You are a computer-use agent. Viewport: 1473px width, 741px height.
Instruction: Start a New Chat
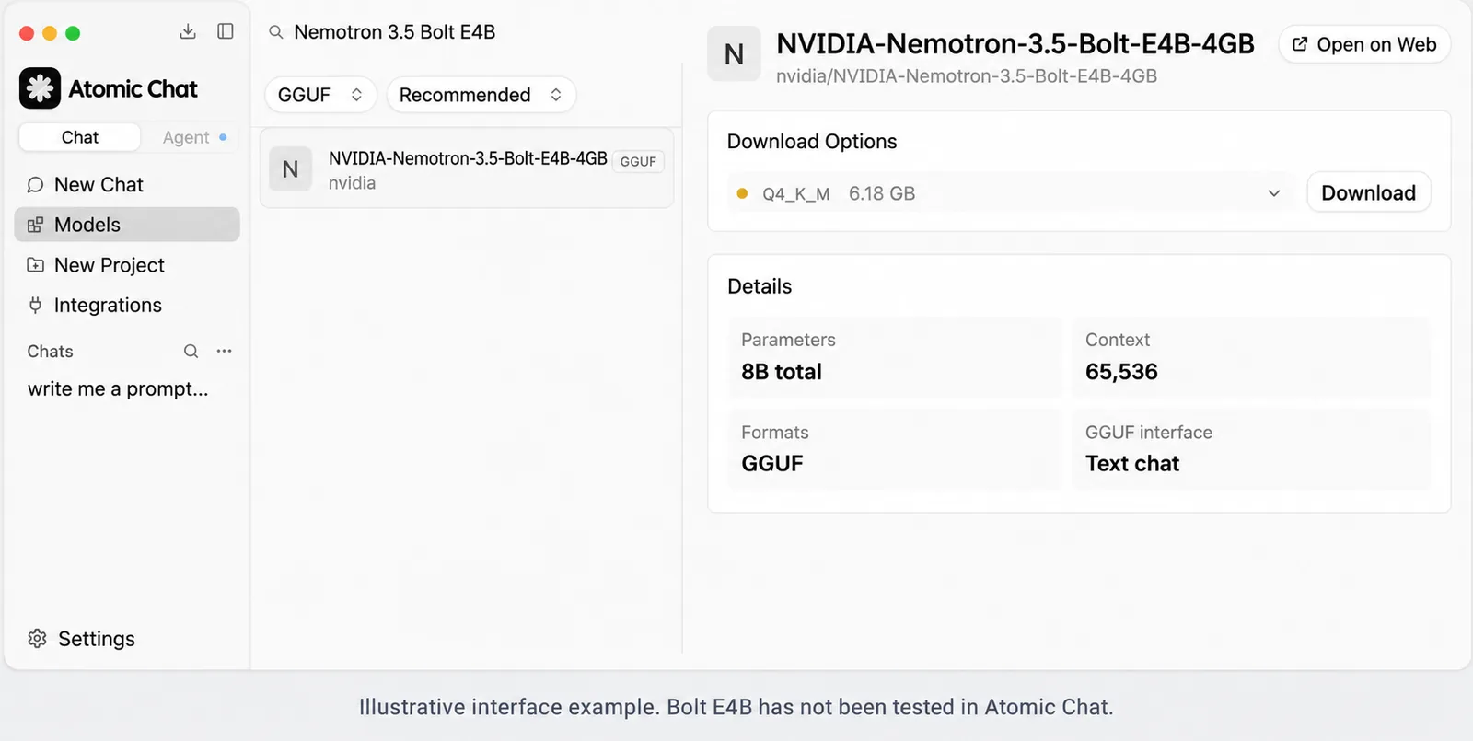pyautogui.click(x=127, y=185)
